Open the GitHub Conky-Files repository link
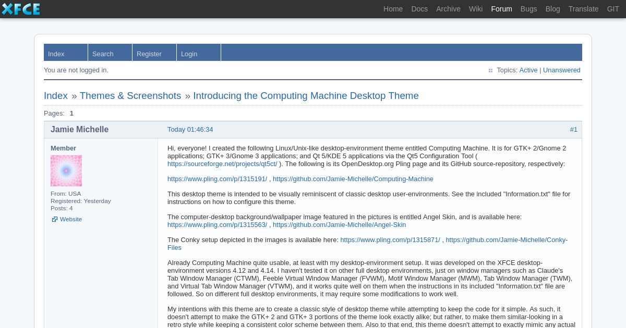The image size is (626, 328). pos(506,240)
